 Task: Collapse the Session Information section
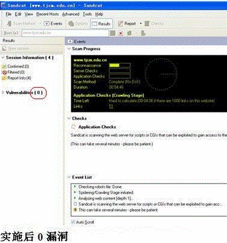point(3,58)
